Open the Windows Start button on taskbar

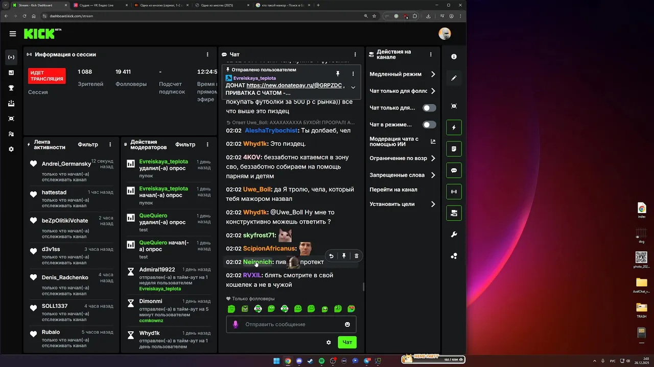(x=276, y=361)
